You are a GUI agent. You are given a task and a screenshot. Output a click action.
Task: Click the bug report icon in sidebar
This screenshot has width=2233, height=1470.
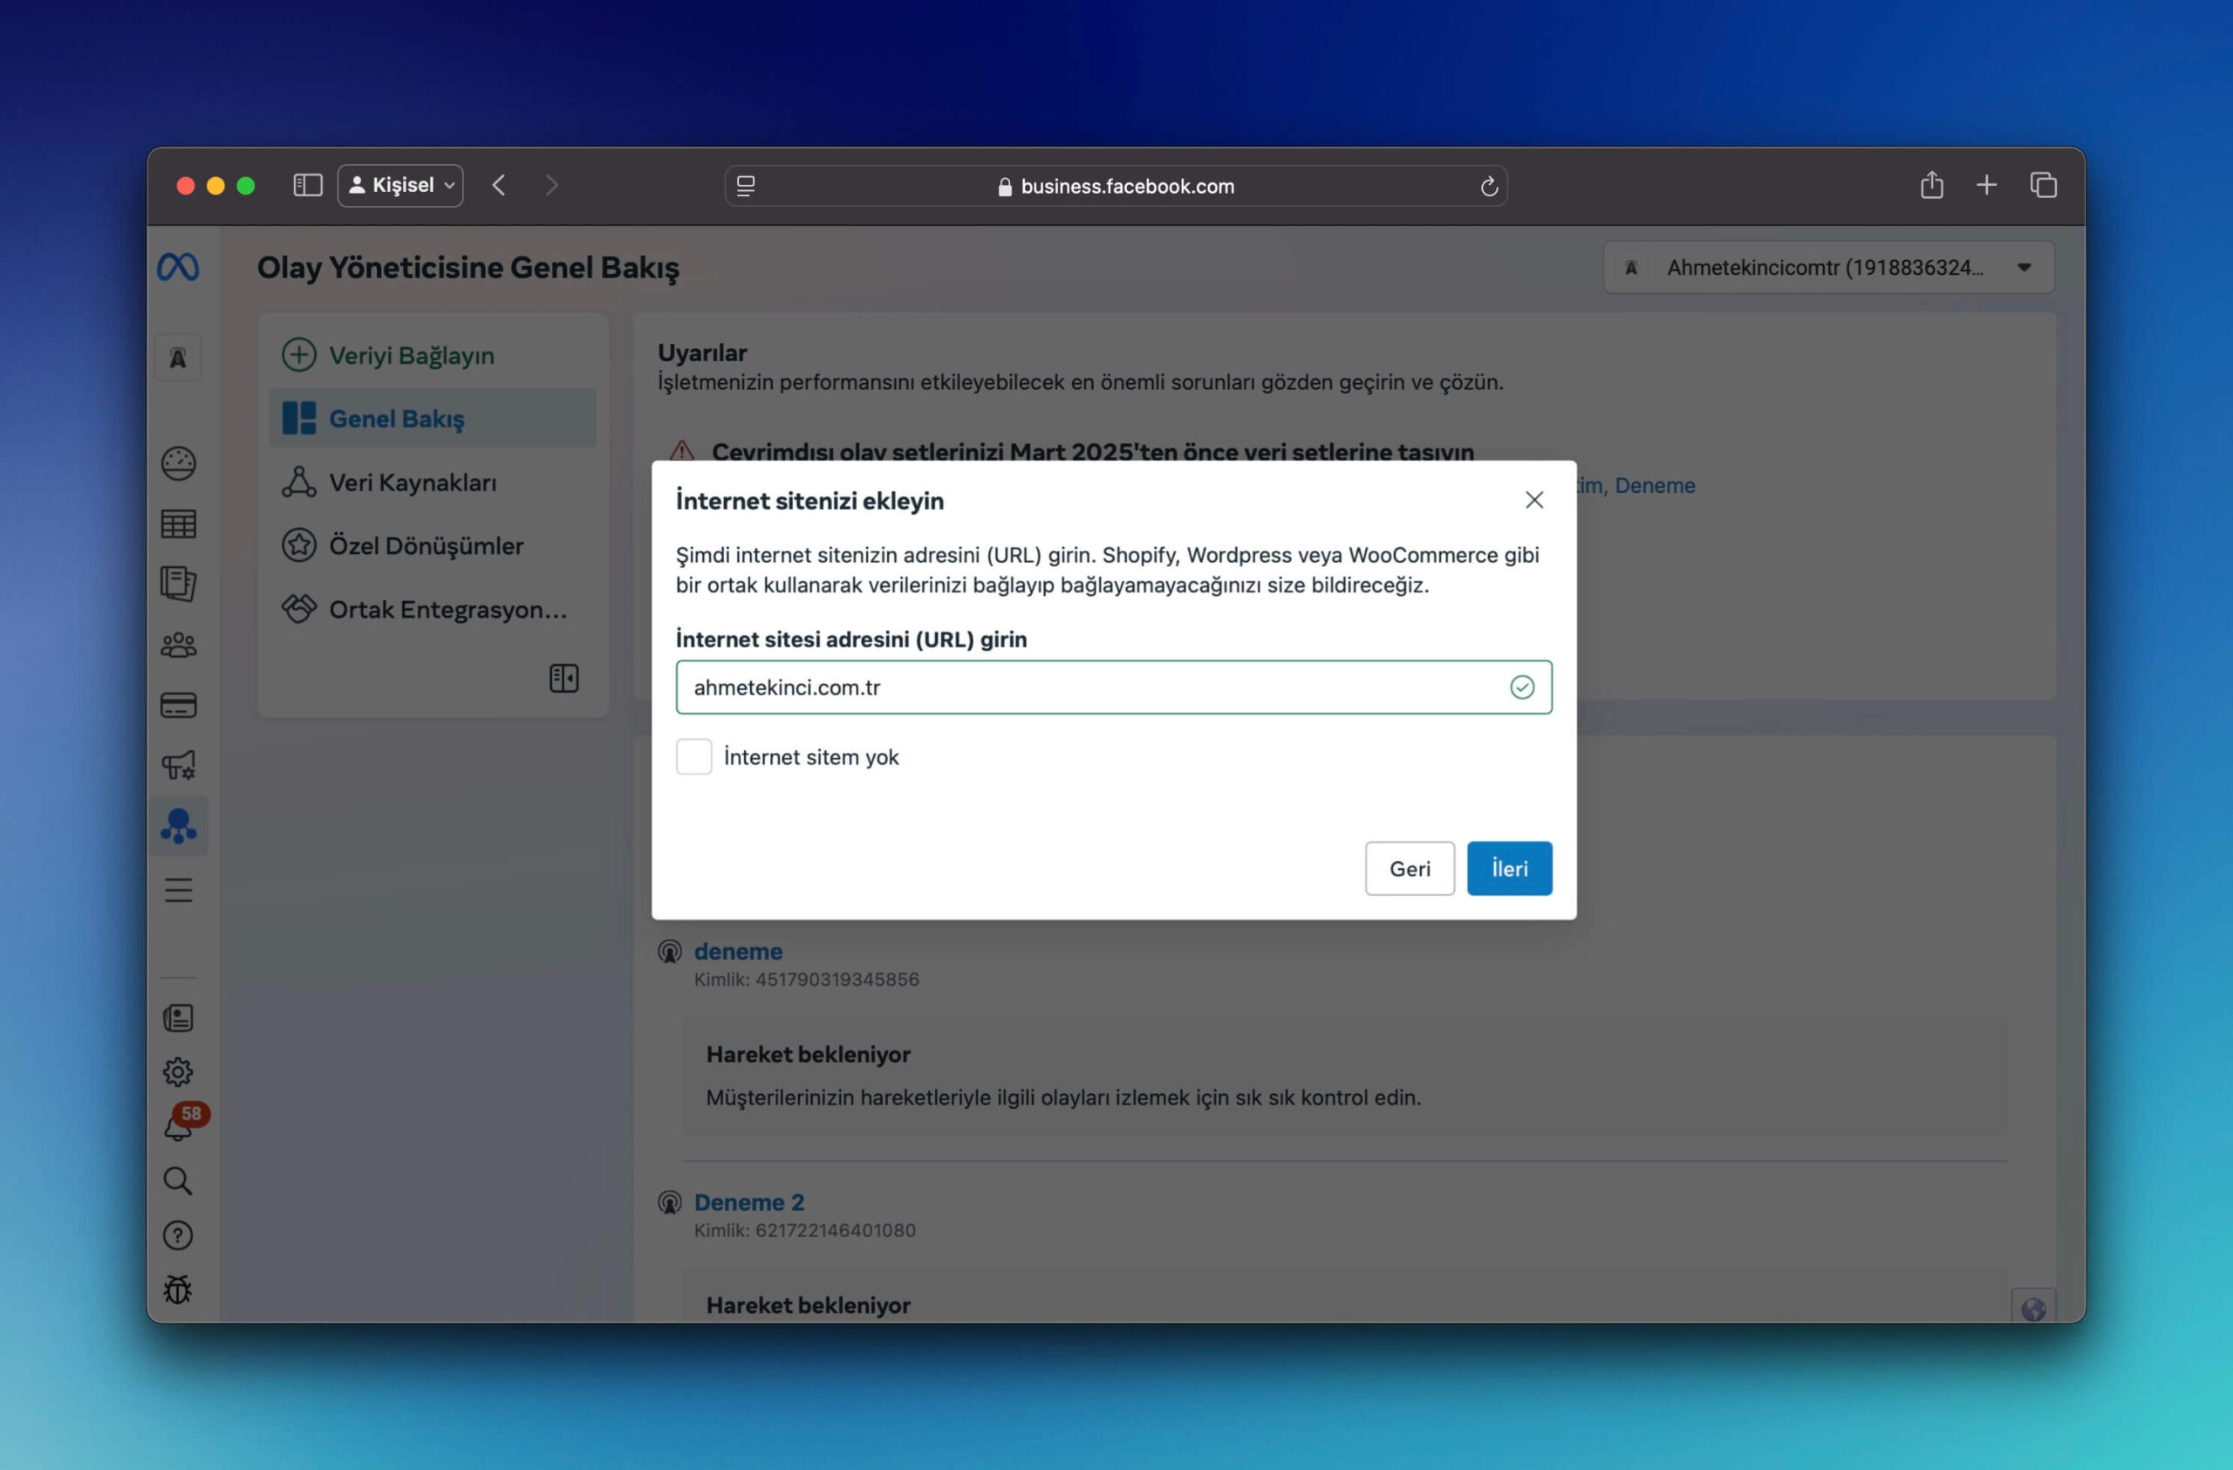(177, 1290)
